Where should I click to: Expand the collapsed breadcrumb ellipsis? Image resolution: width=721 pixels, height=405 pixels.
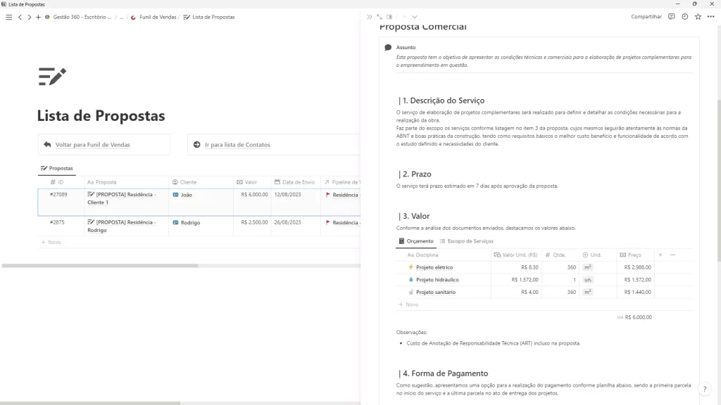coord(122,17)
